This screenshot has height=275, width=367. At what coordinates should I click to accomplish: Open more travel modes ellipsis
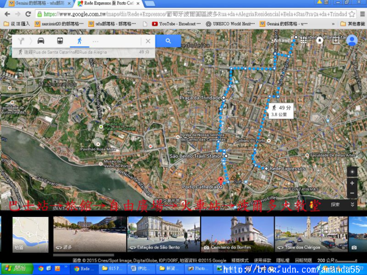95,42
